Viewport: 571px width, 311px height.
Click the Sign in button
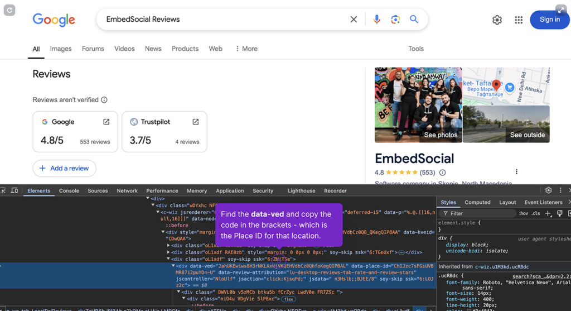[549, 20]
